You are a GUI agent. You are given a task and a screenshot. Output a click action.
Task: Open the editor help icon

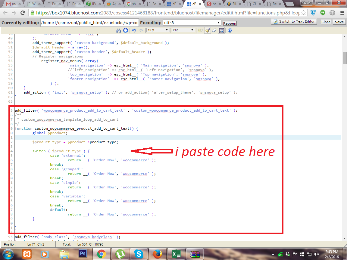click(230, 30)
